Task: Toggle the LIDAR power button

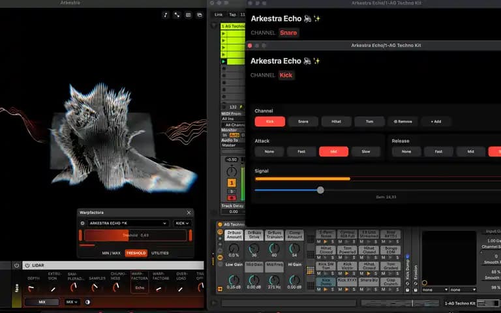Action: (27, 265)
